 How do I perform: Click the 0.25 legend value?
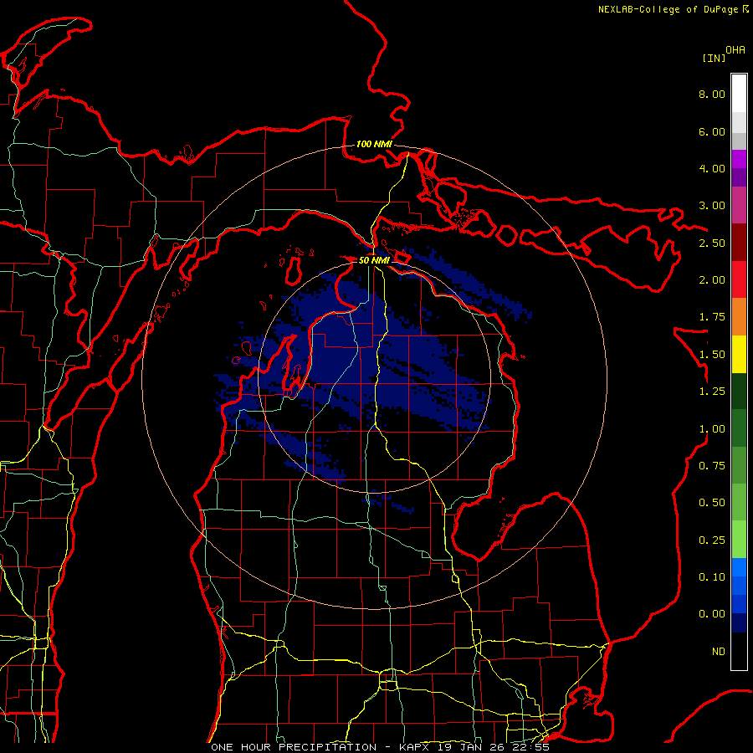tap(712, 540)
